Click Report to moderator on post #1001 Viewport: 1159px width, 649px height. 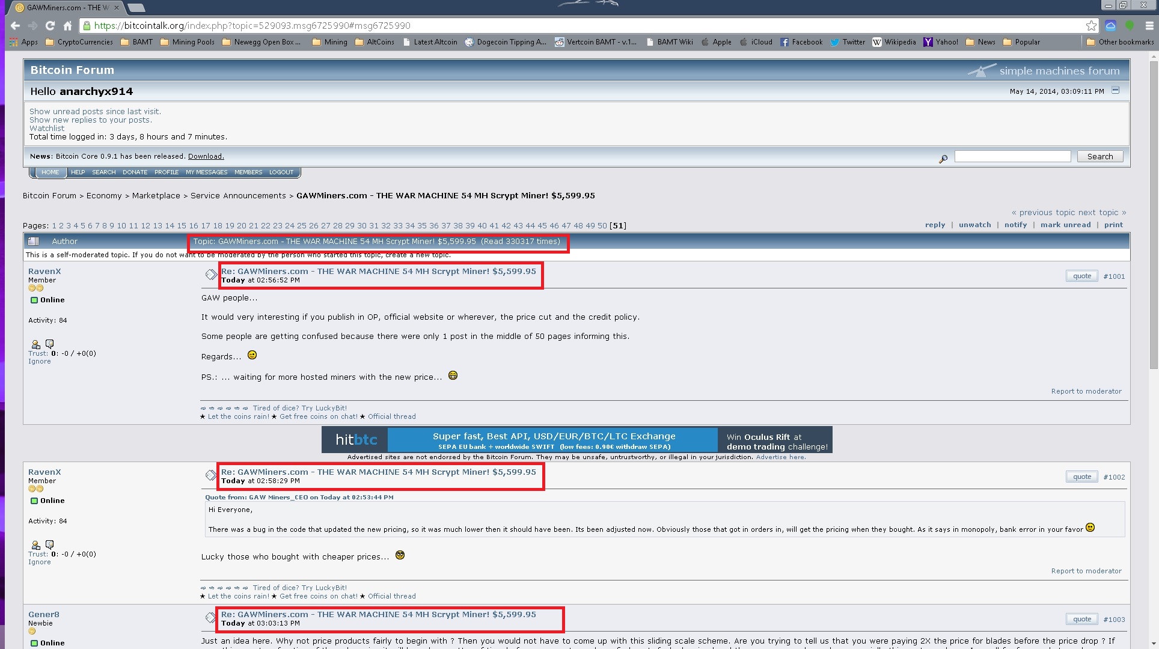[1086, 391]
